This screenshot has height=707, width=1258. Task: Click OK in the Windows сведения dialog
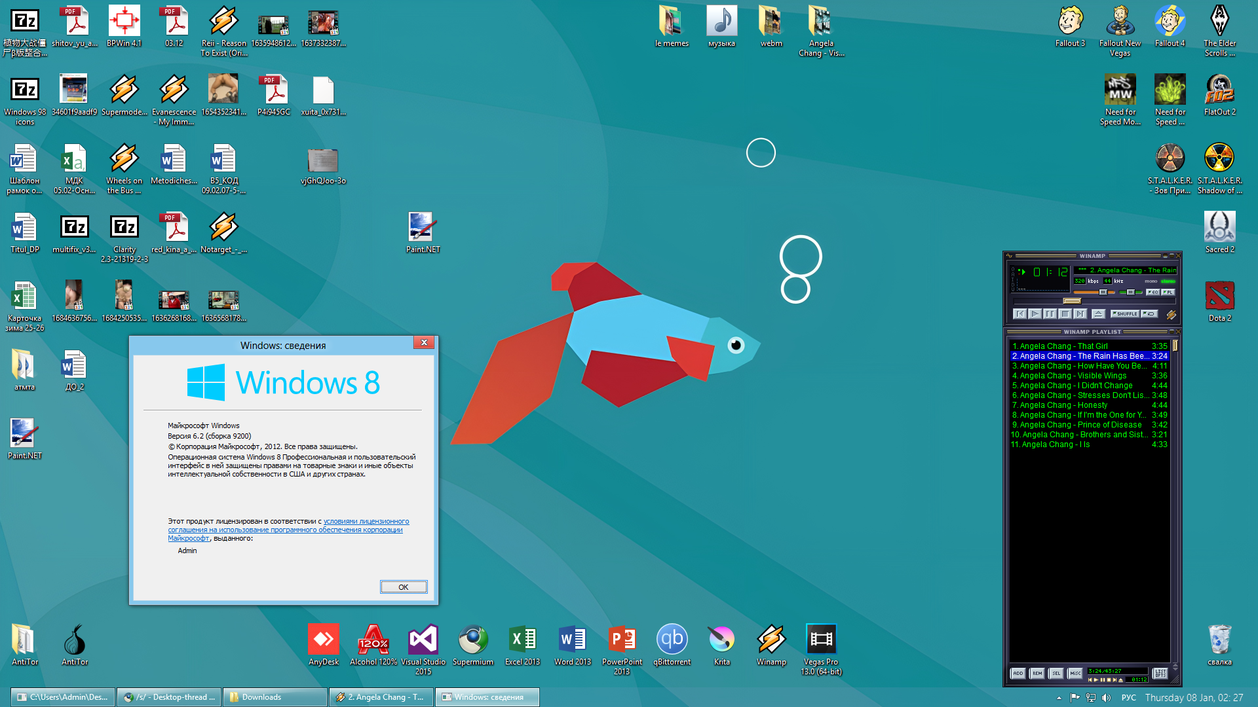404,587
